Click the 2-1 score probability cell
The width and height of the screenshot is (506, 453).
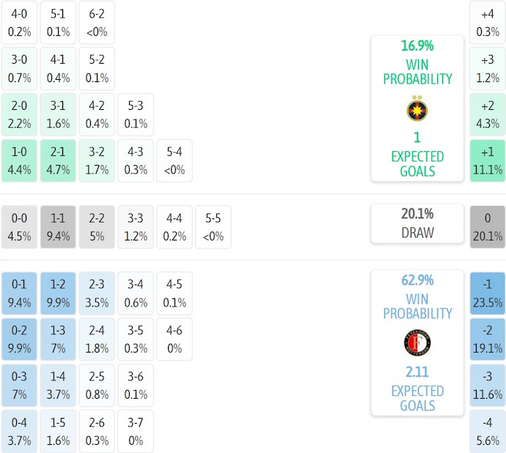coord(58,161)
